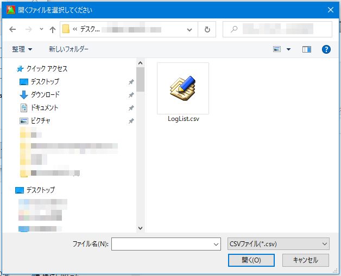The height and width of the screenshot is (276, 341).
Task: Open the recent locations dropdown chevron
Action: (41, 29)
